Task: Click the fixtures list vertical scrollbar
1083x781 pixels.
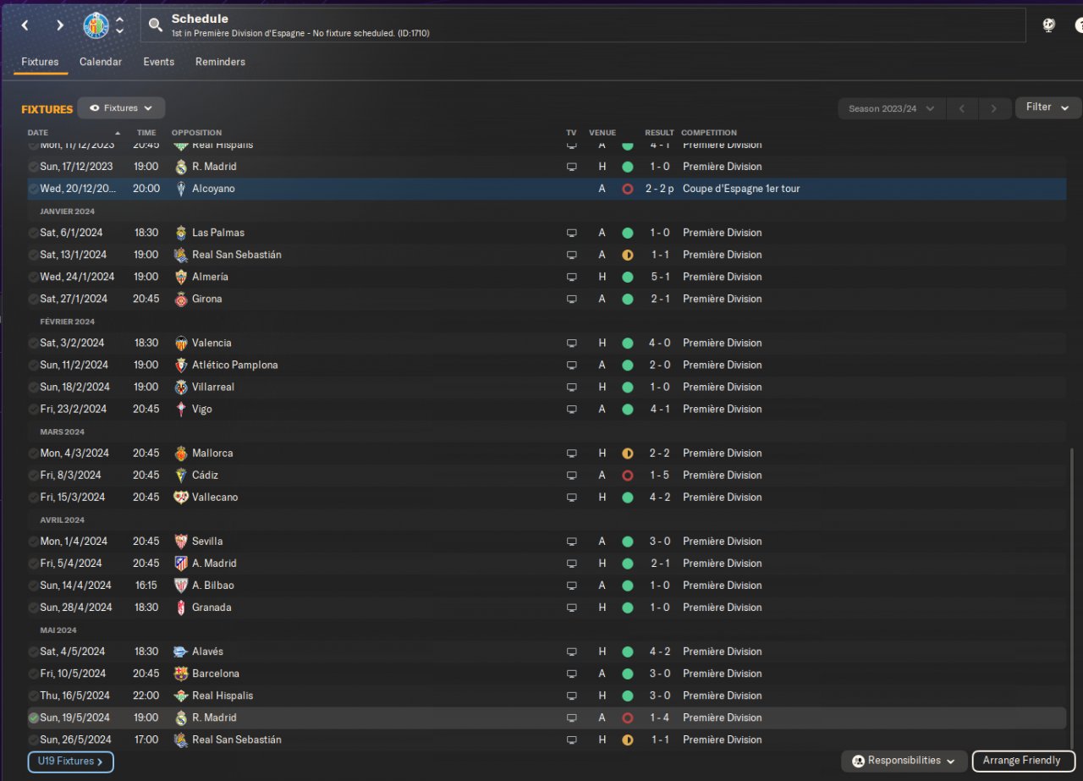Action: [1071, 597]
